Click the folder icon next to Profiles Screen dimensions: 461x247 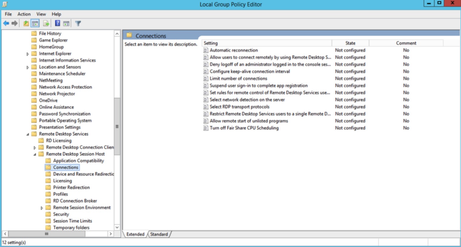pyautogui.click(x=48, y=194)
